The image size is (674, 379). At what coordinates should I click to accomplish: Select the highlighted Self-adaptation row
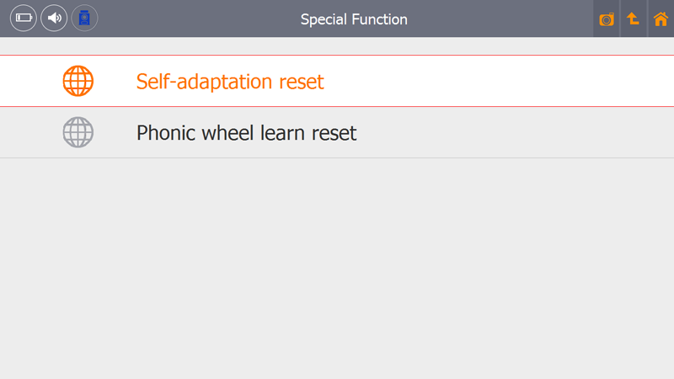pos(337,81)
